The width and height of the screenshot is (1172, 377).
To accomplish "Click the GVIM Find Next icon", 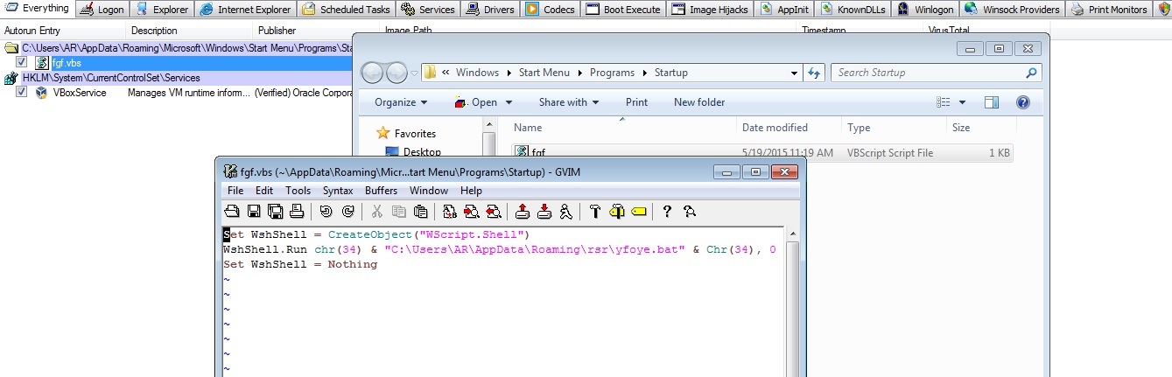I will coord(471,211).
